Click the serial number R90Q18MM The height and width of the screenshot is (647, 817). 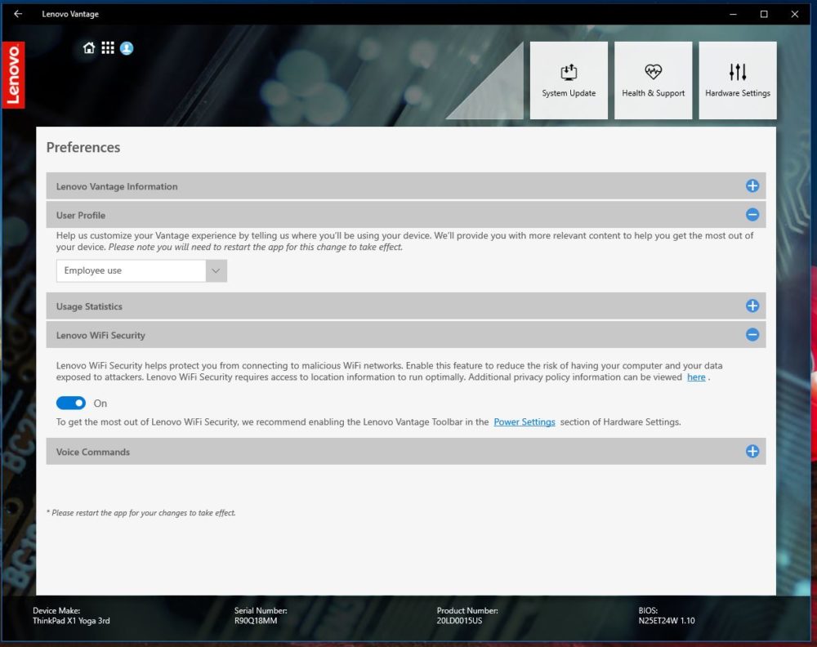[x=256, y=620]
